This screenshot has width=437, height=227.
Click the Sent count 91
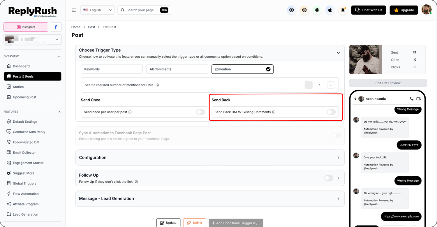coord(414,52)
